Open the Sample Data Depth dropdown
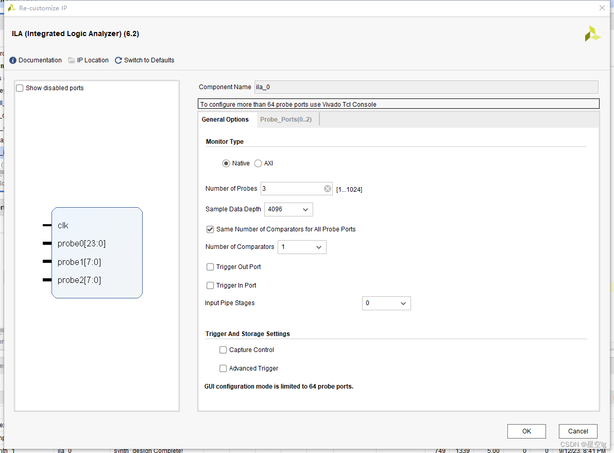The image size is (614, 453). click(x=288, y=209)
